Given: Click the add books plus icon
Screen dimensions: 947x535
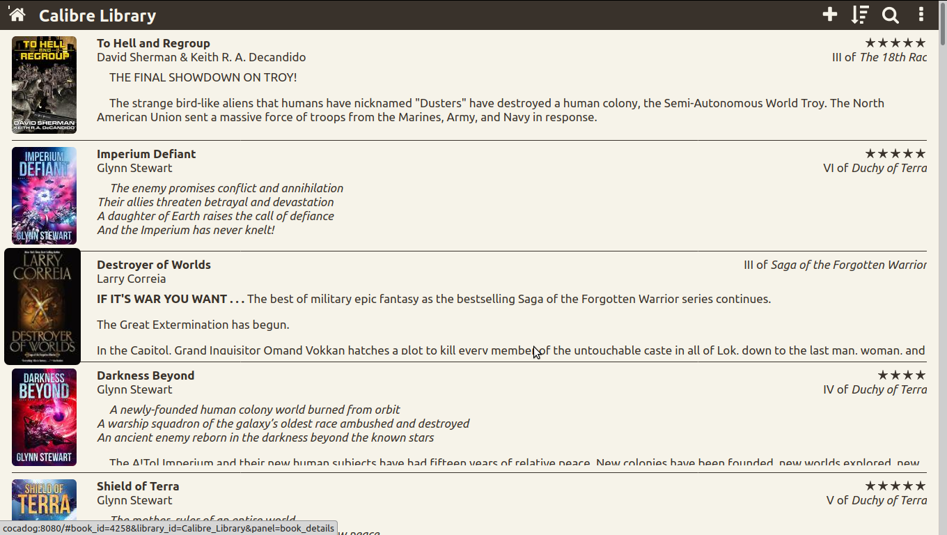Looking at the screenshot, I should pyautogui.click(x=829, y=15).
